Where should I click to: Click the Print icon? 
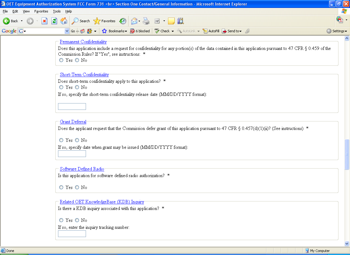click(146, 21)
